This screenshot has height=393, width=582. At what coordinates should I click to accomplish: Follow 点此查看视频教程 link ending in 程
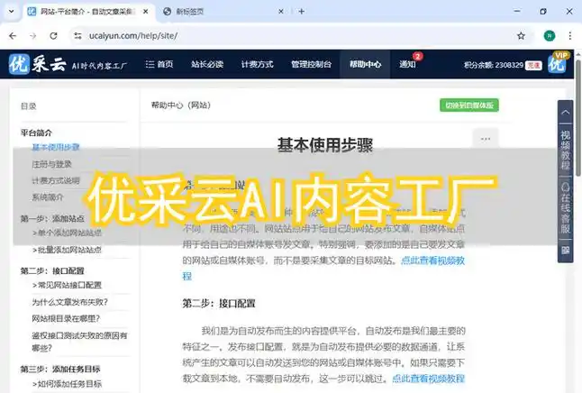click(x=432, y=260)
